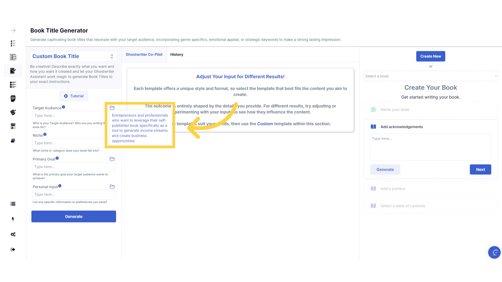The height and width of the screenshot is (282, 502).
Task: Open the Select a book dropdown
Action: click(x=430, y=76)
